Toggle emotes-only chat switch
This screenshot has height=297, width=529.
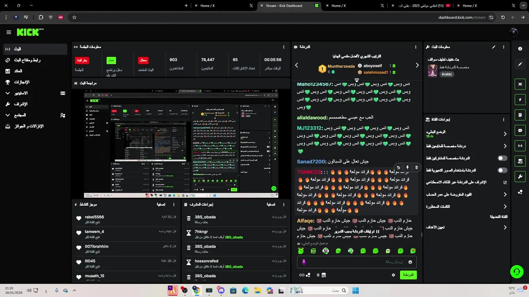click(x=503, y=170)
